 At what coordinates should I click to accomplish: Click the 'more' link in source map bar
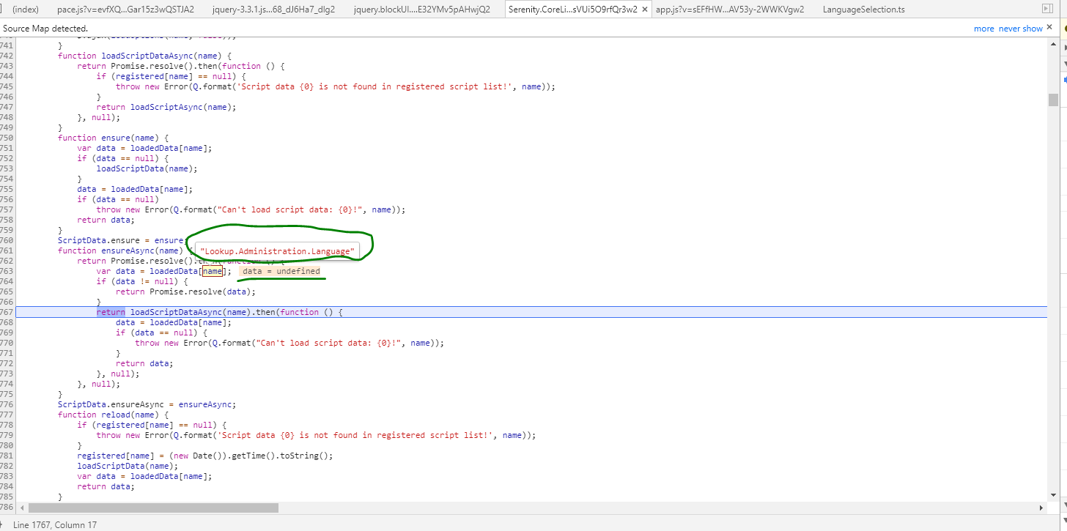pos(984,29)
